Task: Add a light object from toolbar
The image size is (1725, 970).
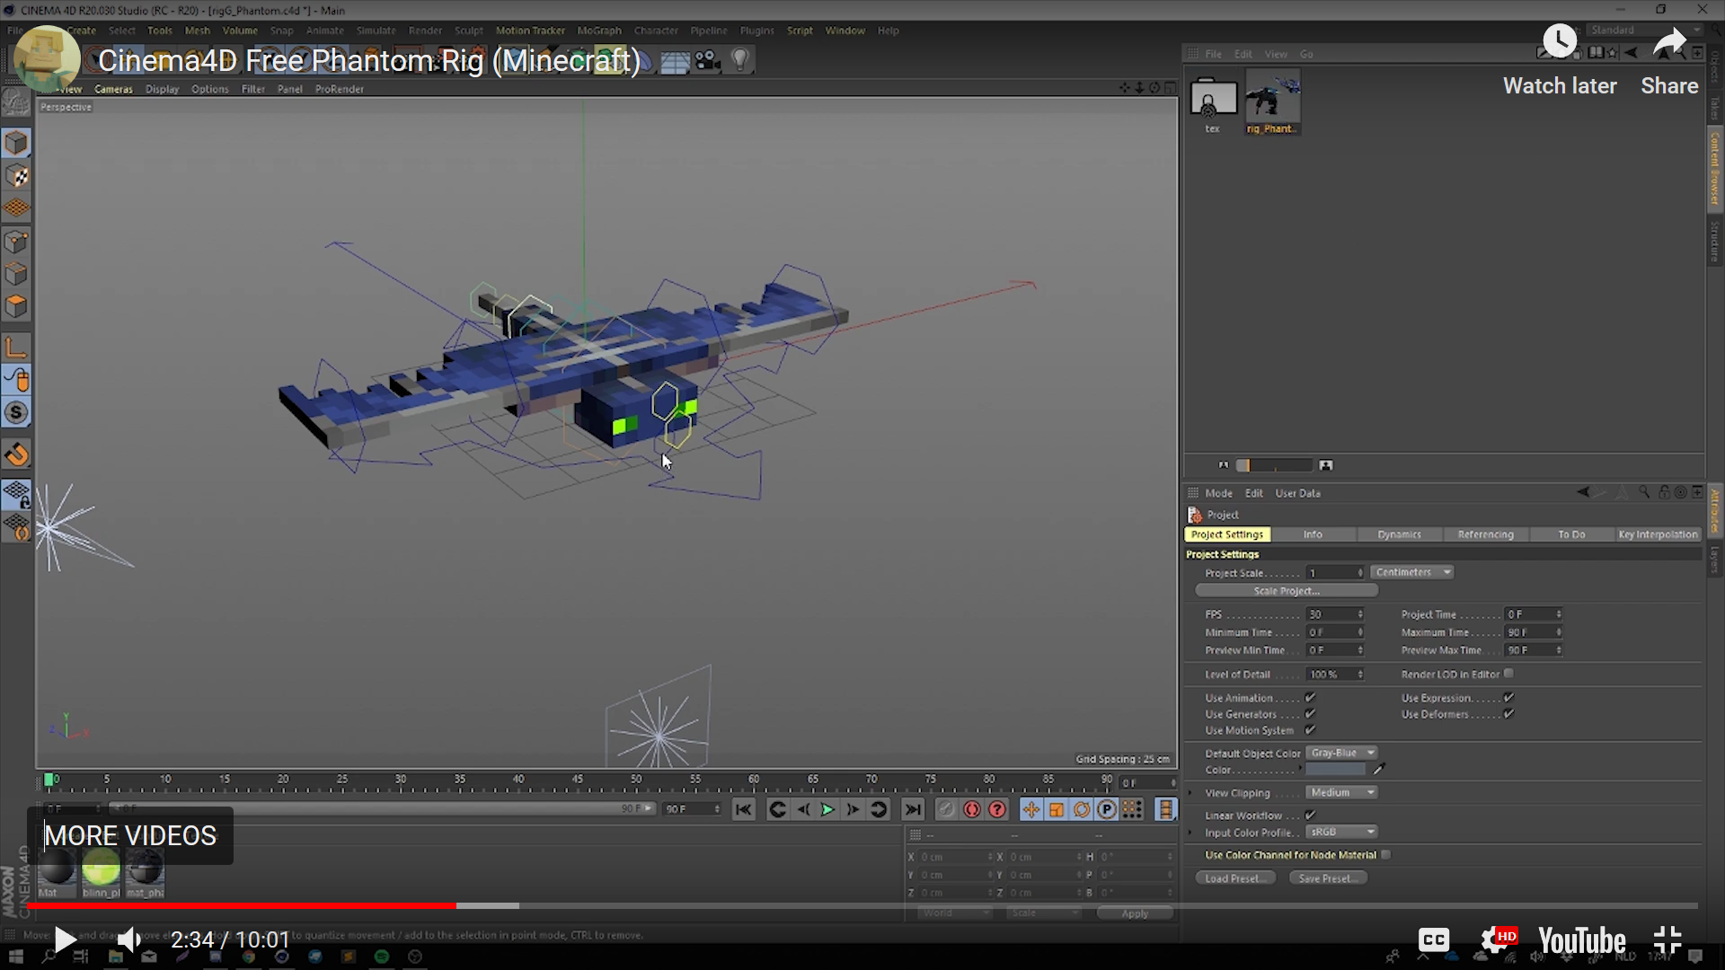Action: [x=740, y=60]
